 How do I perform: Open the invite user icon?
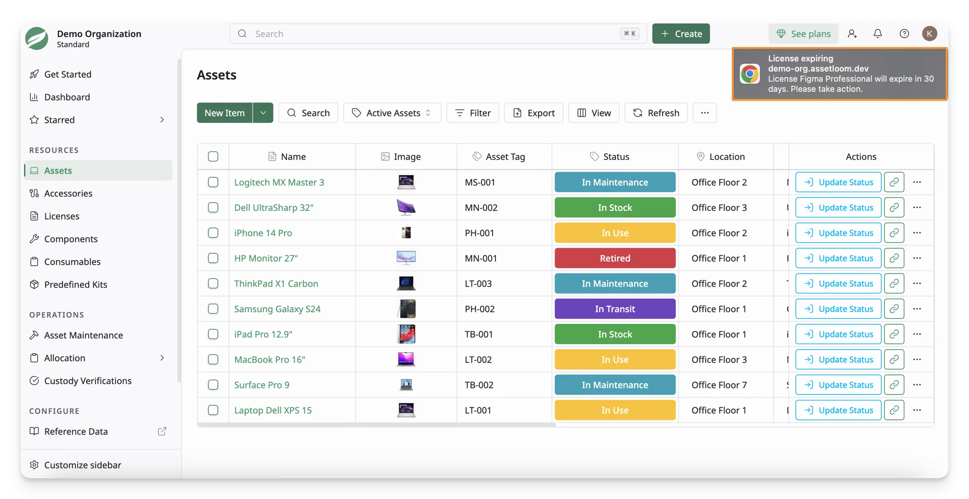pos(852,33)
